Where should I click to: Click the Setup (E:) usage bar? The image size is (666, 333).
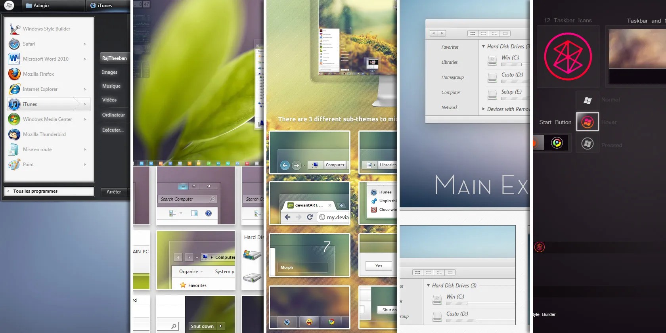point(515,98)
